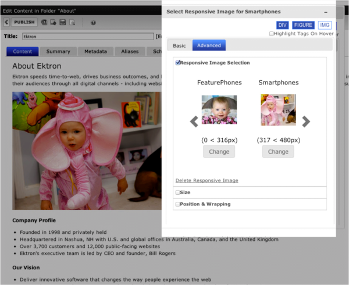The height and width of the screenshot is (285, 349).
Task: Click the icon with the upward arrow
Action: (x=54, y=22)
